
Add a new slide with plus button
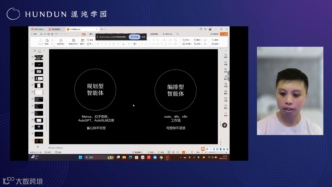coord(38,147)
